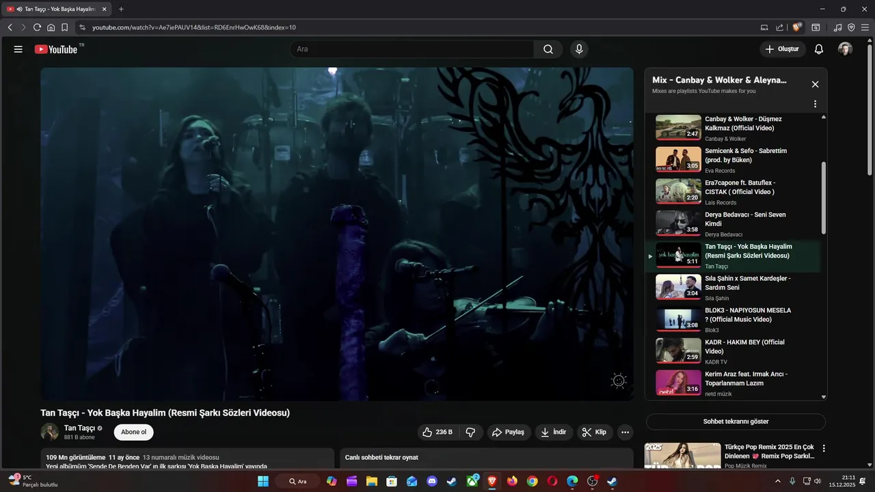Click the Paylaş share button
The width and height of the screenshot is (875, 492).
click(508, 432)
